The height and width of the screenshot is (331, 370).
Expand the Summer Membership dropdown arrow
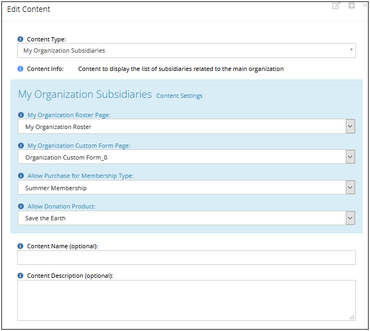(351, 188)
